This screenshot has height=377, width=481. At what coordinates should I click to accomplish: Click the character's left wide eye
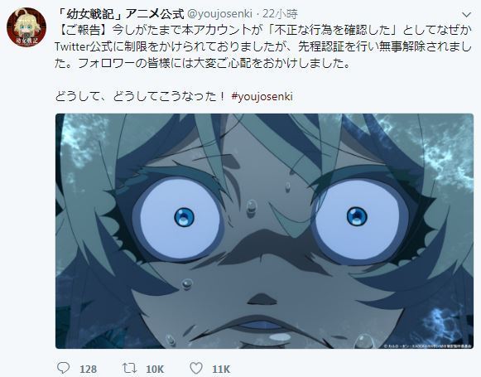click(x=180, y=217)
